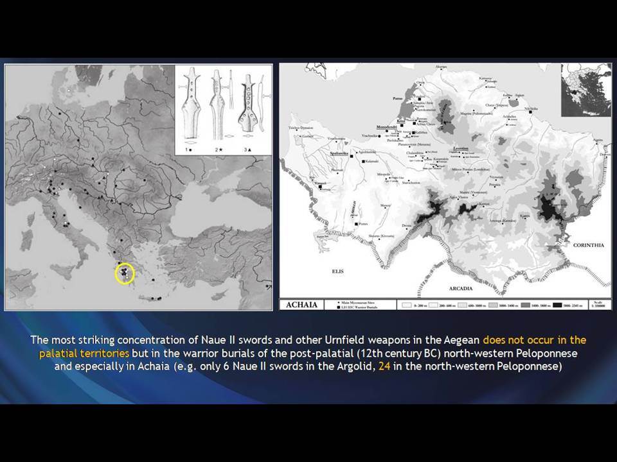Click the "ACHAIA" title in the map legend
This screenshot has width=617, height=462.
tap(301, 305)
